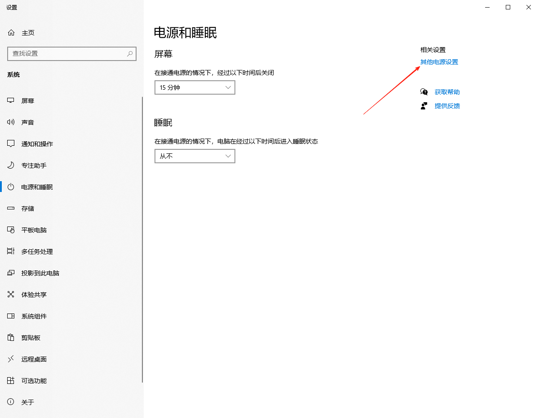Click the Remote Desktop (远程桌面) icon
The height and width of the screenshot is (418, 539).
11,359
